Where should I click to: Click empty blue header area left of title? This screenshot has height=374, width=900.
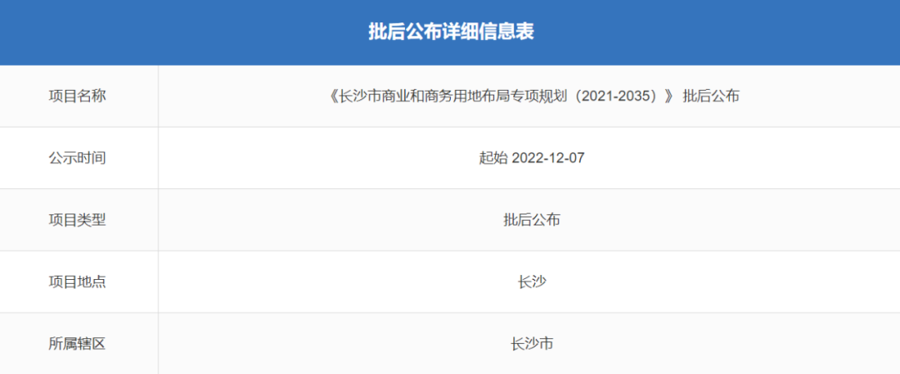[x=183, y=32]
